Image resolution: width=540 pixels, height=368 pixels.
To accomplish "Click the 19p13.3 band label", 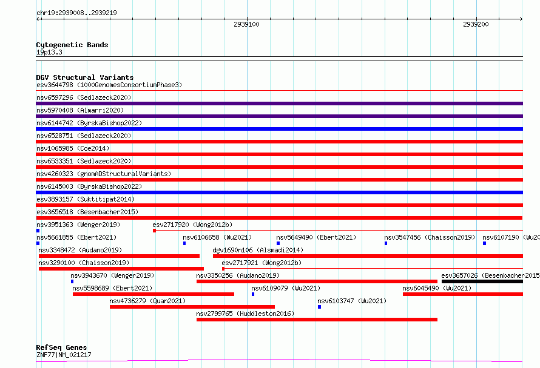I will tap(49, 52).
